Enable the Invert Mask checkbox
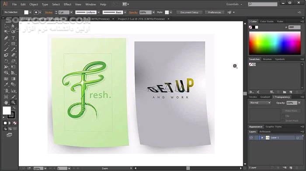306x171 pixels. point(284,121)
